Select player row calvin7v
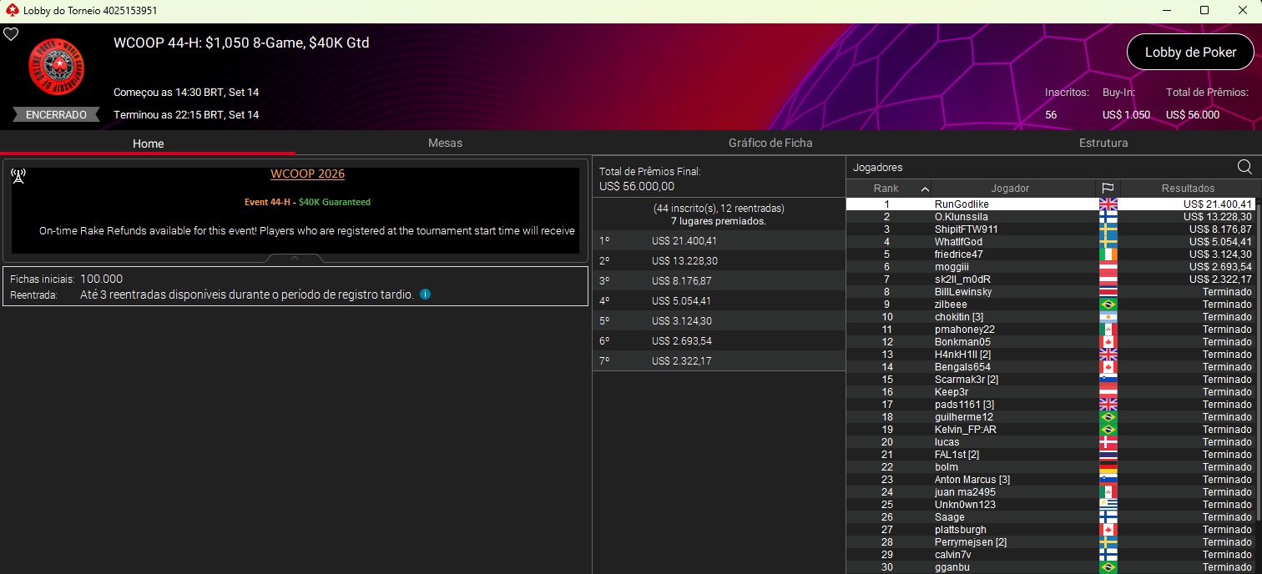This screenshot has height=574, width=1262. pos(1051,555)
